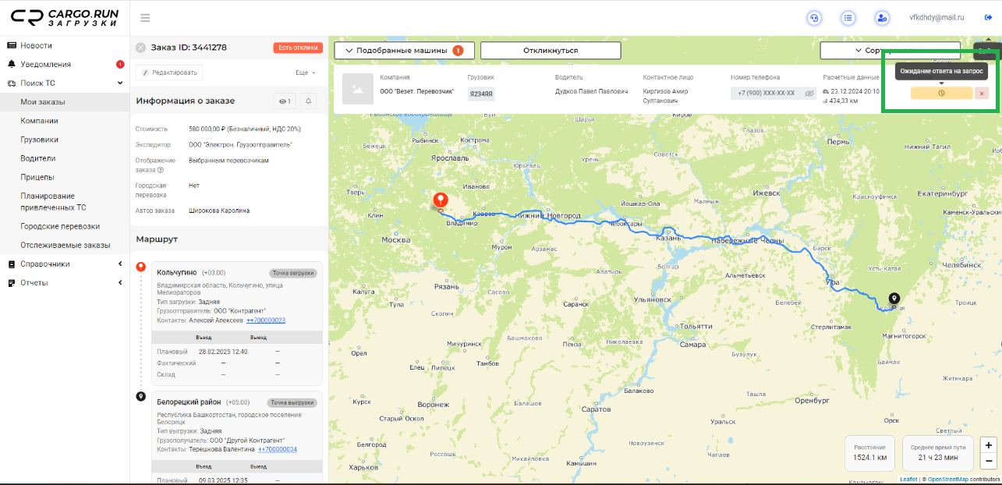1002x485 pixels.
Task: Click yellow clock pending-response button
Action: click(941, 93)
